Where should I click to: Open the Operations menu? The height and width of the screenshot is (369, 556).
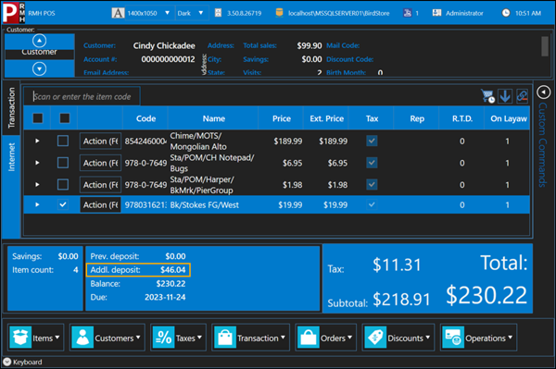click(478, 338)
